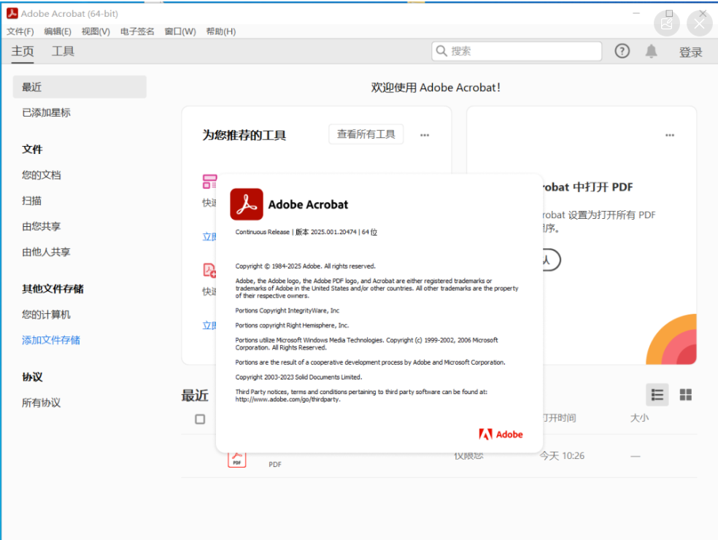The image size is (718, 540).
Task: Select 最近 in the sidebar
Action: 80,87
